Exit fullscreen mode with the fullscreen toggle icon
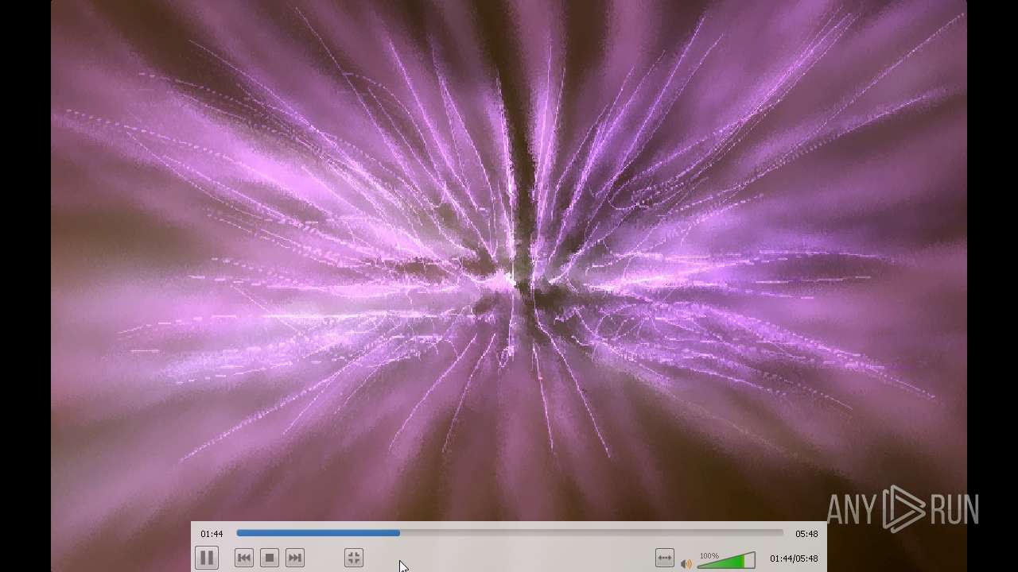 coord(354,558)
